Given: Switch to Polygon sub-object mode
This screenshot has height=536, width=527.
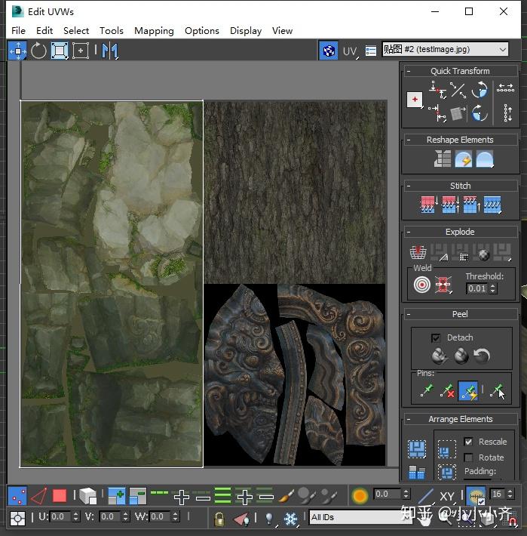Looking at the screenshot, I should coord(60,496).
